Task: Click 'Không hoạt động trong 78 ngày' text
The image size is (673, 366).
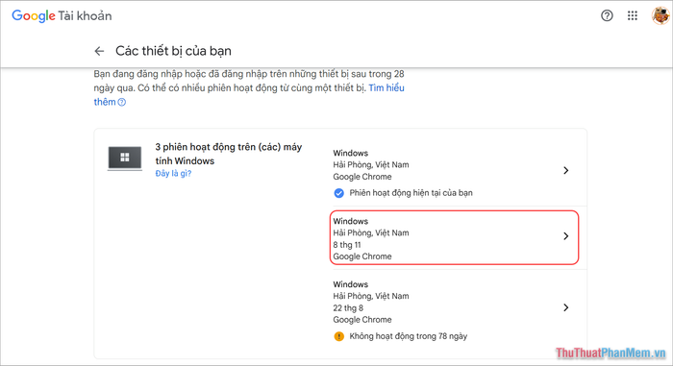Action: point(409,336)
